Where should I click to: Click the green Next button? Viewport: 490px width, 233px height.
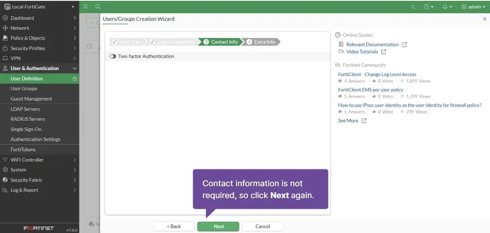(218, 227)
